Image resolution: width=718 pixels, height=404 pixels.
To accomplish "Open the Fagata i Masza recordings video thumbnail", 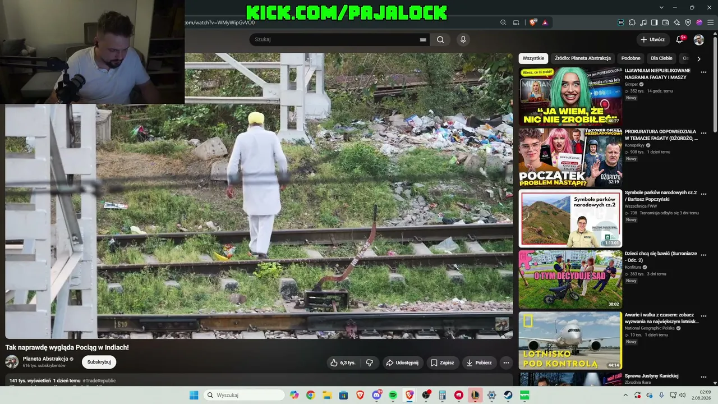I will point(570,96).
